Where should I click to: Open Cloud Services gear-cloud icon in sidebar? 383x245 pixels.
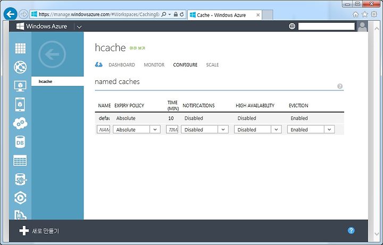point(20,123)
